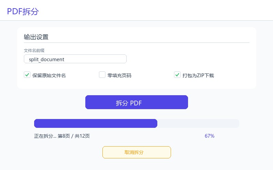Viewport: 273px width, 170px height.
Task: Click the 零填充页码 label text
Action: (119, 75)
